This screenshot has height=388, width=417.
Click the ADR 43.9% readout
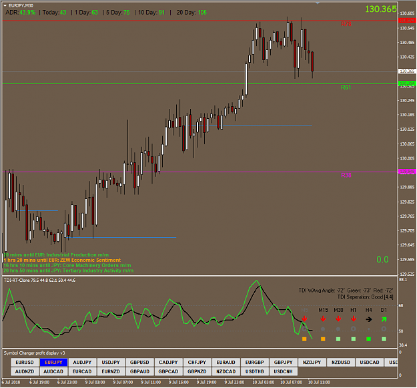tap(21, 13)
